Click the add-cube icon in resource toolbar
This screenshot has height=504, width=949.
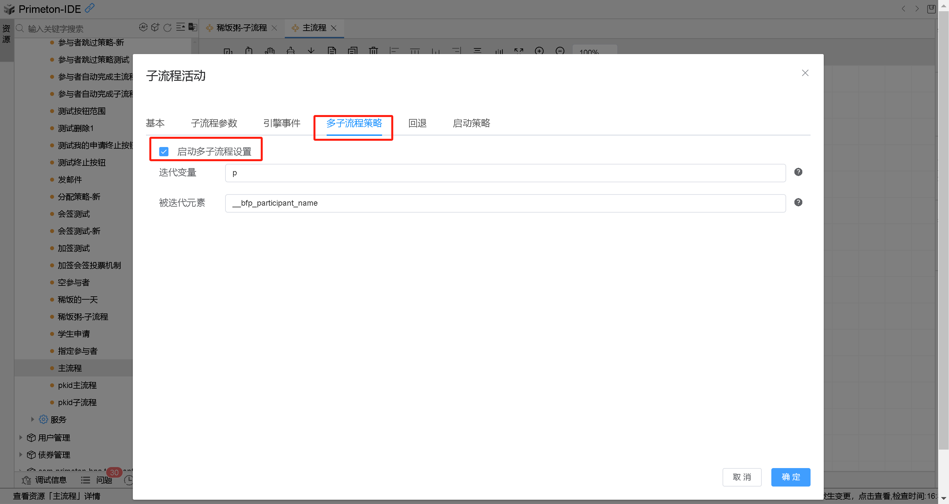155,27
